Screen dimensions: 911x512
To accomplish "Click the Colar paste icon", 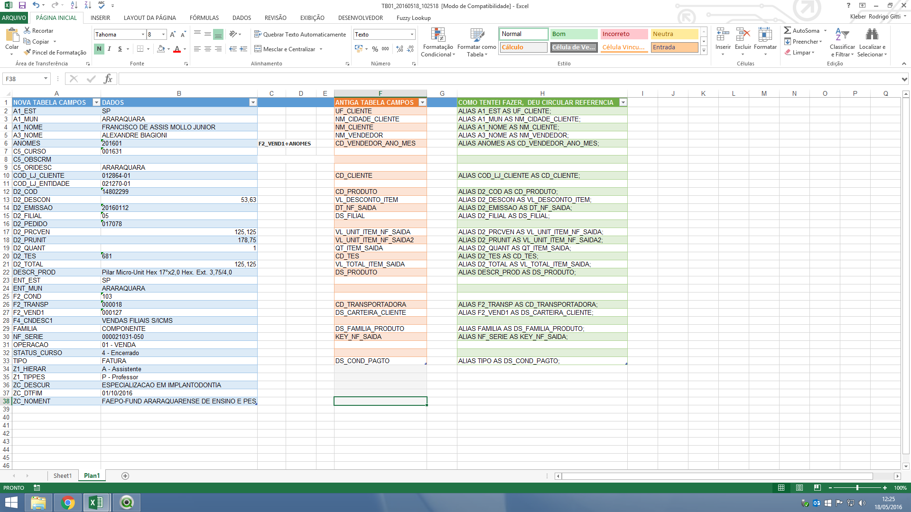I will [12, 35].
